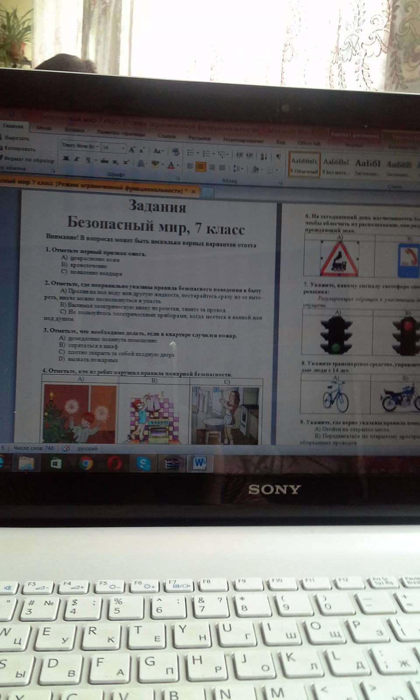The height and width of the screenshot is (700, 420).
Task: Open the Абзац group dialog launcher
Action: pos(280,183)
